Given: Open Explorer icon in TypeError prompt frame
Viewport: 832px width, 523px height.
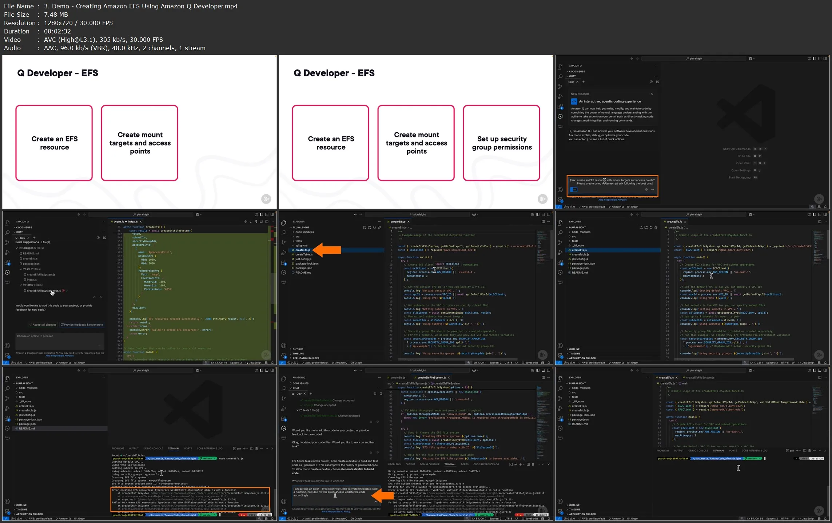Looking at the screenshot, I should click(x=284, y=379).
